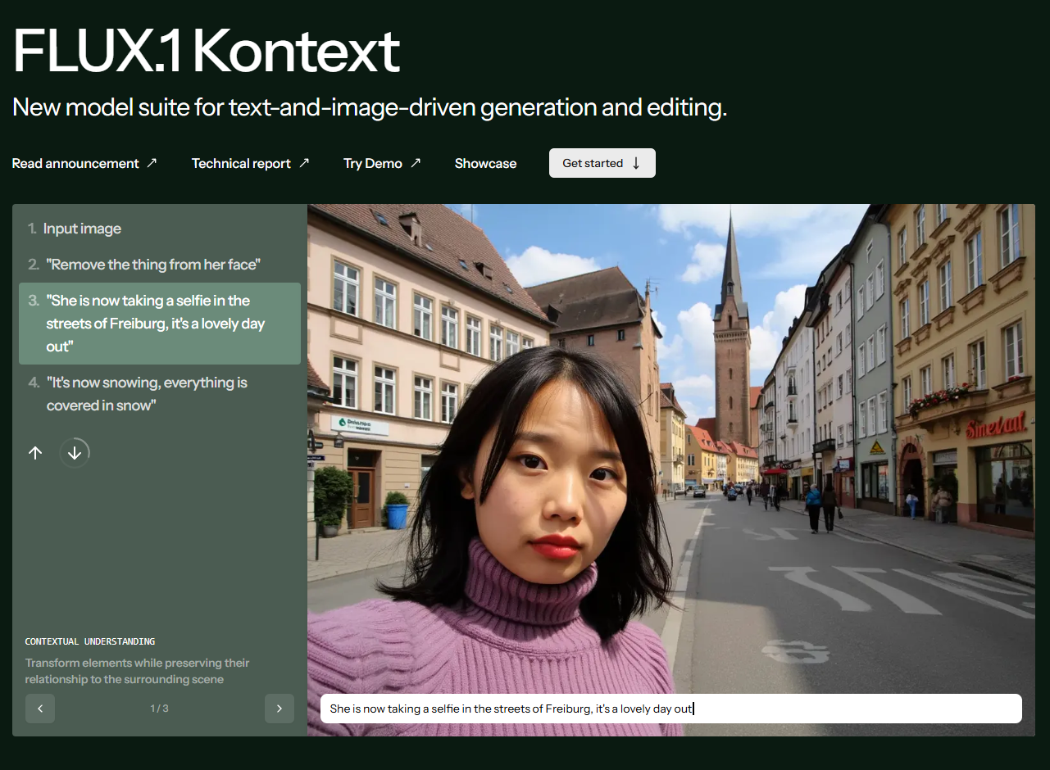Click the external arrow icon beside Try Demo
This screenshot has height=770, width=1050.
click(416, 163)
